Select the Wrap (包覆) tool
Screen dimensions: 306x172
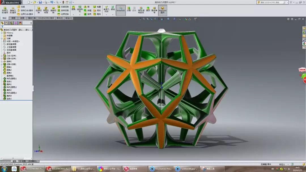[97, 7]
